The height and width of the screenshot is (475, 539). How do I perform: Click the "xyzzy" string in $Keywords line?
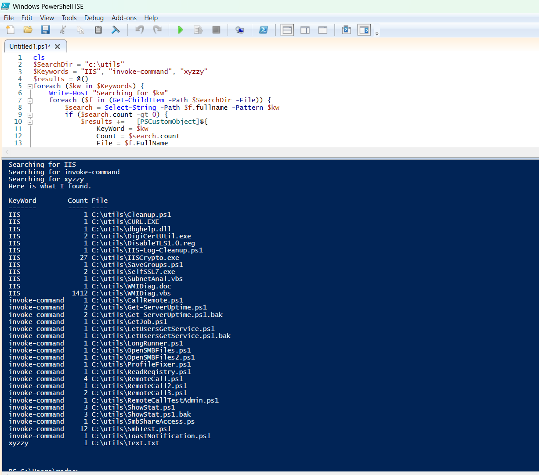[x=194, y=72]
